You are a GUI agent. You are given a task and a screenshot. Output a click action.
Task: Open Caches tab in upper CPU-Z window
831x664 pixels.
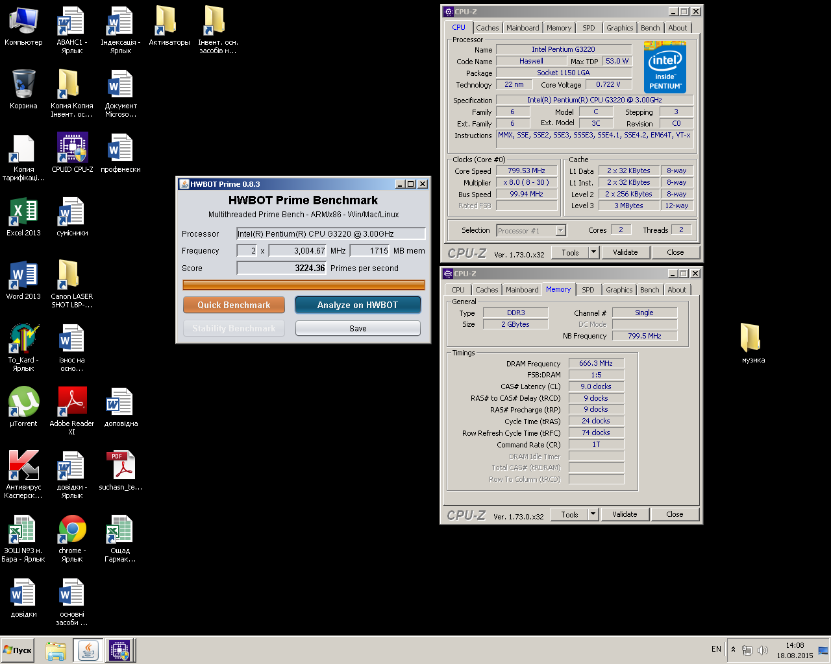tap(488, 28)
